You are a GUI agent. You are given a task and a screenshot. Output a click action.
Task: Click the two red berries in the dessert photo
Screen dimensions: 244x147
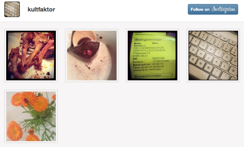tap(87, 52)
